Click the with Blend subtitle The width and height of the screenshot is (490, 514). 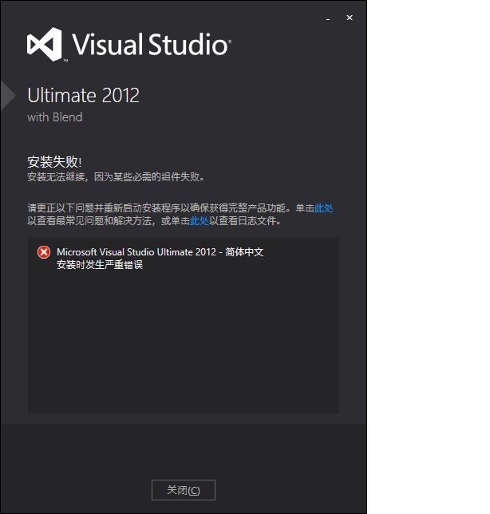pos(55,117)
